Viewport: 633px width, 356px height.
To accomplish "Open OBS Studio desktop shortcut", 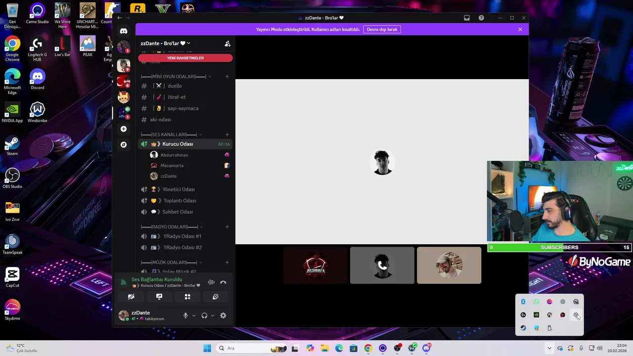I will (12, 178).
